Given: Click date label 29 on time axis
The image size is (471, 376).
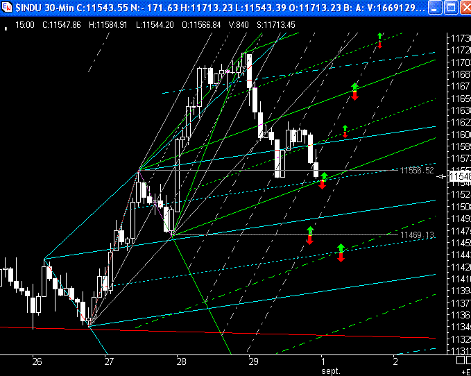Looking at the screenshot, I should [253, 361].
